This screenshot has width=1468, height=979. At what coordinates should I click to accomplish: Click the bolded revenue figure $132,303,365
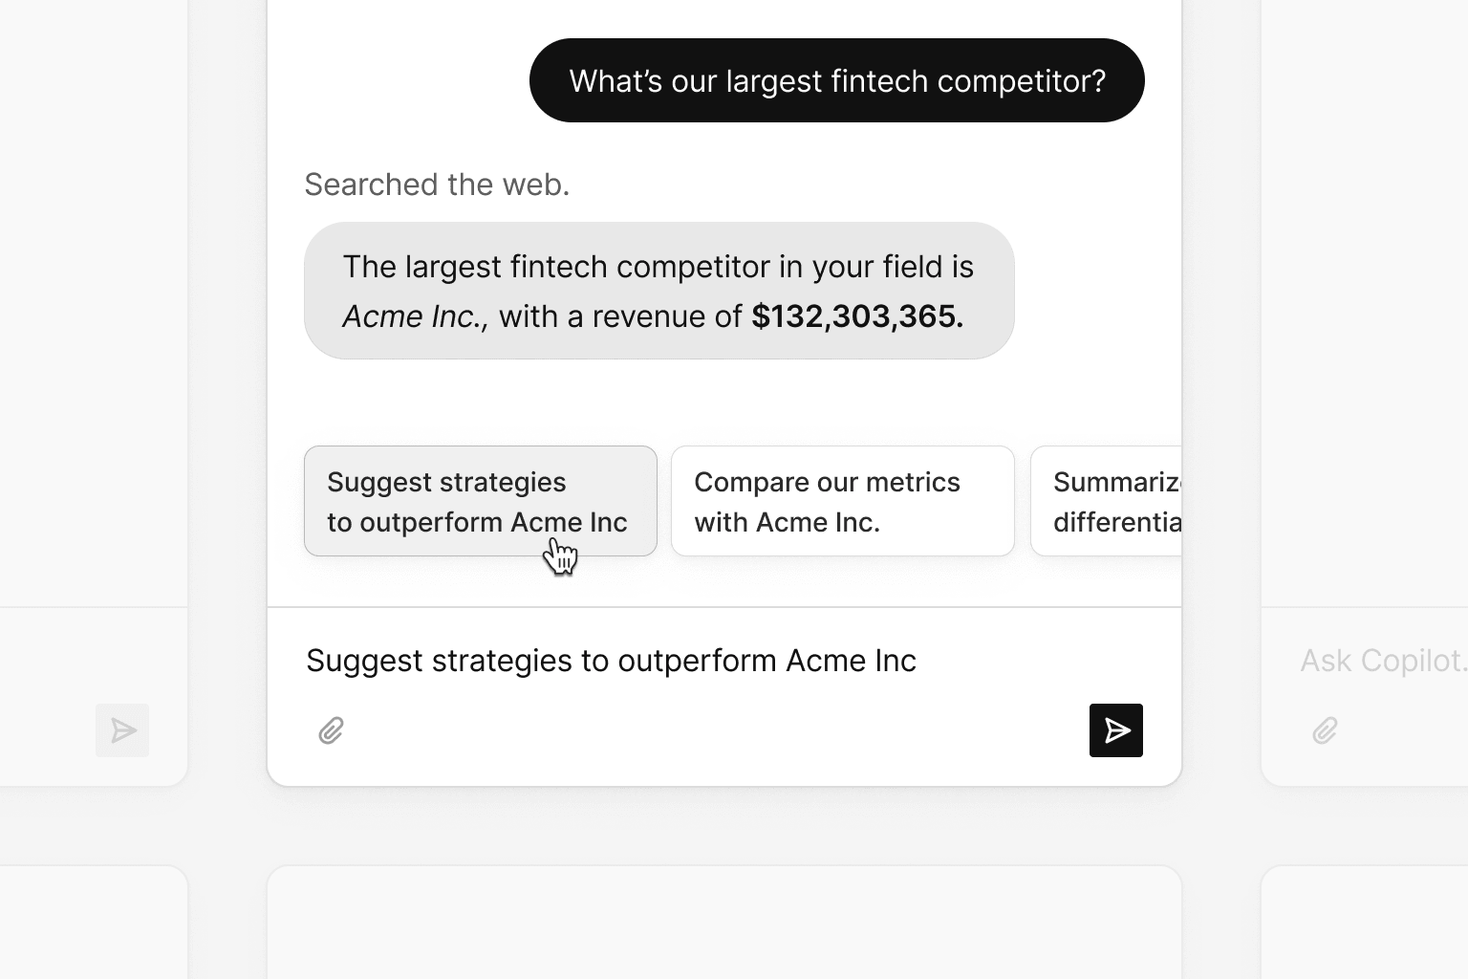point(856,315)
